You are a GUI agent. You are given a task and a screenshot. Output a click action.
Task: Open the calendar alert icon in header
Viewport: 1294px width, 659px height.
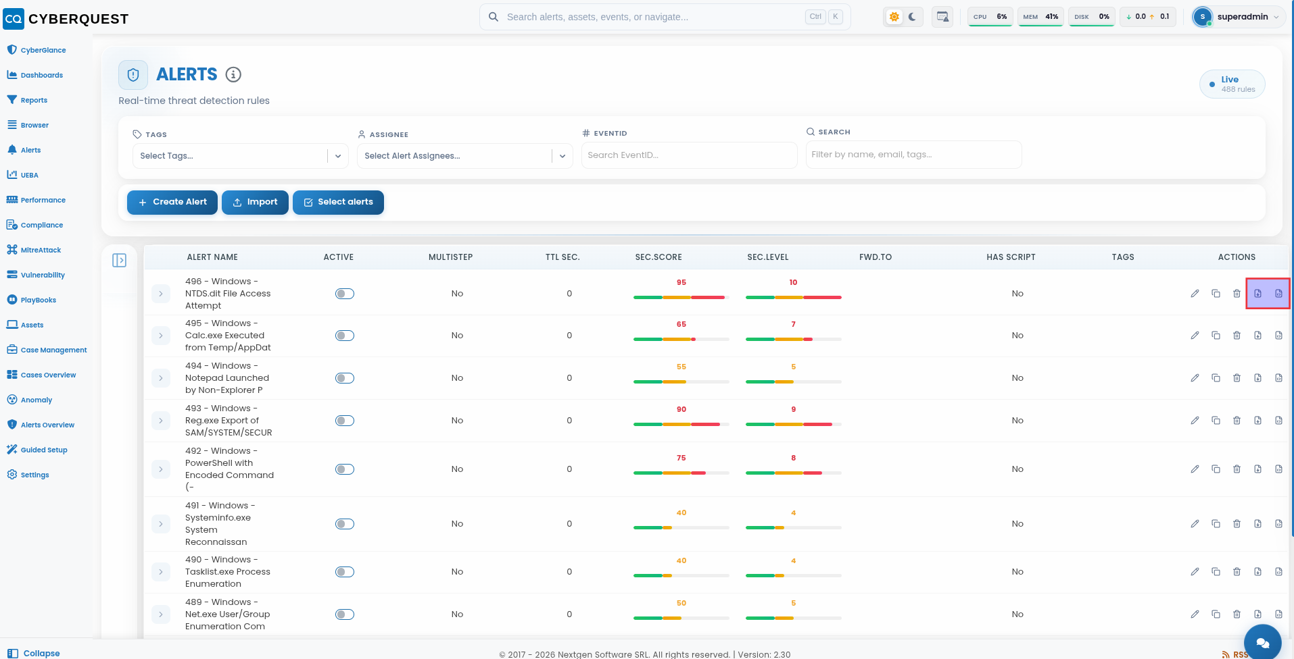click(x=942, y=17)
